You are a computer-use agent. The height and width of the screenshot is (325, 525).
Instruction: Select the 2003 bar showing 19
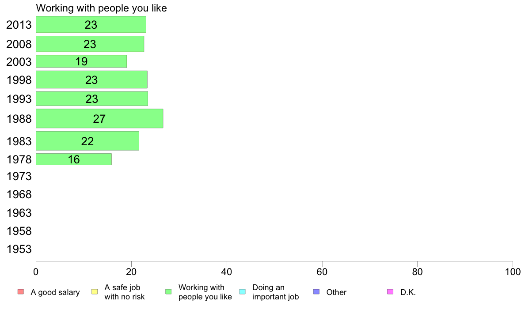pos(81,61)
